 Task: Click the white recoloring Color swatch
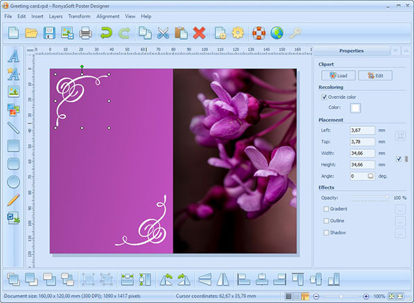[355, 107]
